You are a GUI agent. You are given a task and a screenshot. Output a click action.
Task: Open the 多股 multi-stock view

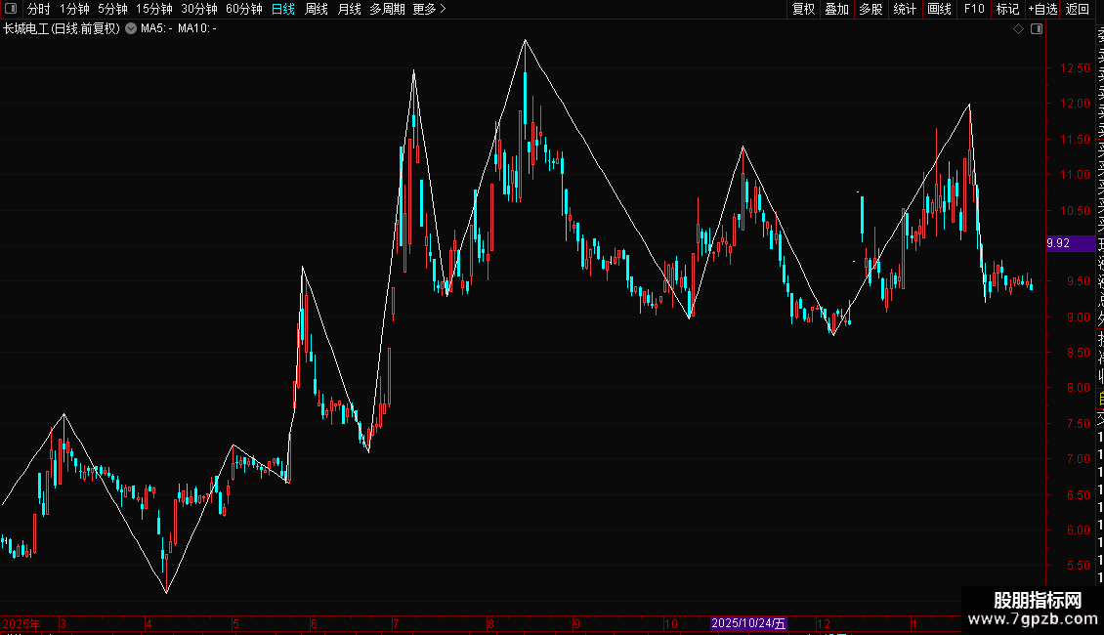pos(870,9)
